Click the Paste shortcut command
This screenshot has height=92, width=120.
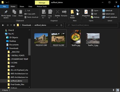click(31, 17)
